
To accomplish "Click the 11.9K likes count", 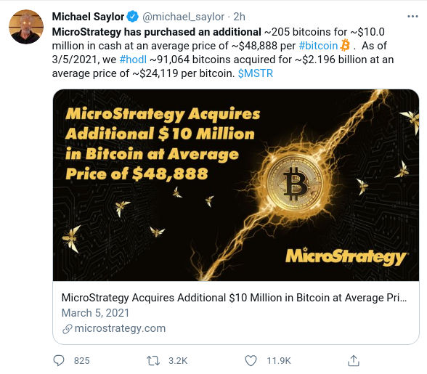I will tap(279, 361).
